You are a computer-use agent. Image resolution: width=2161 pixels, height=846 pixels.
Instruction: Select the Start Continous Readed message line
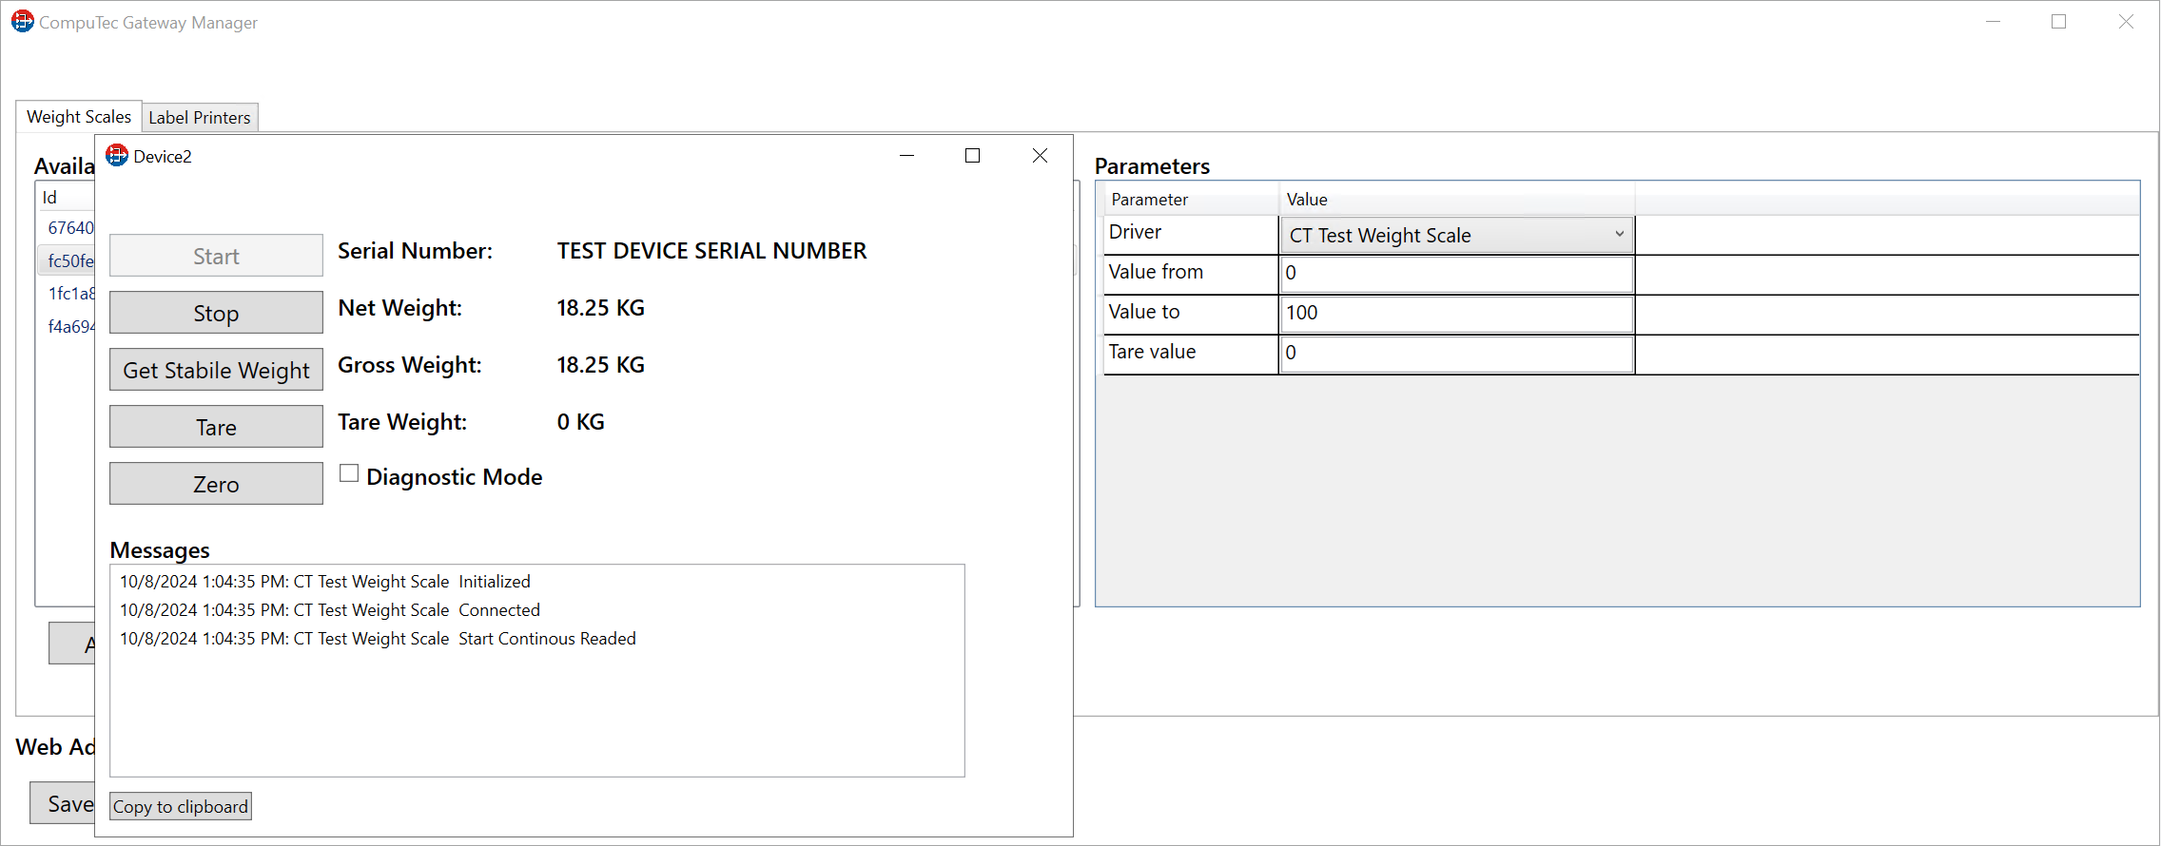pos(378,639)
